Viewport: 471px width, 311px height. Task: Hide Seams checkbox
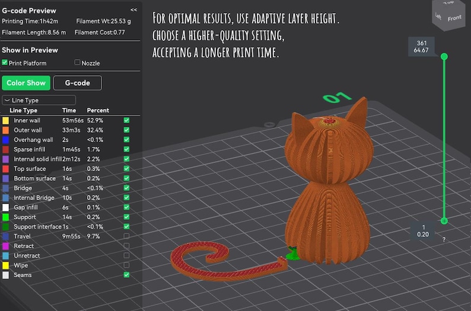126,275
